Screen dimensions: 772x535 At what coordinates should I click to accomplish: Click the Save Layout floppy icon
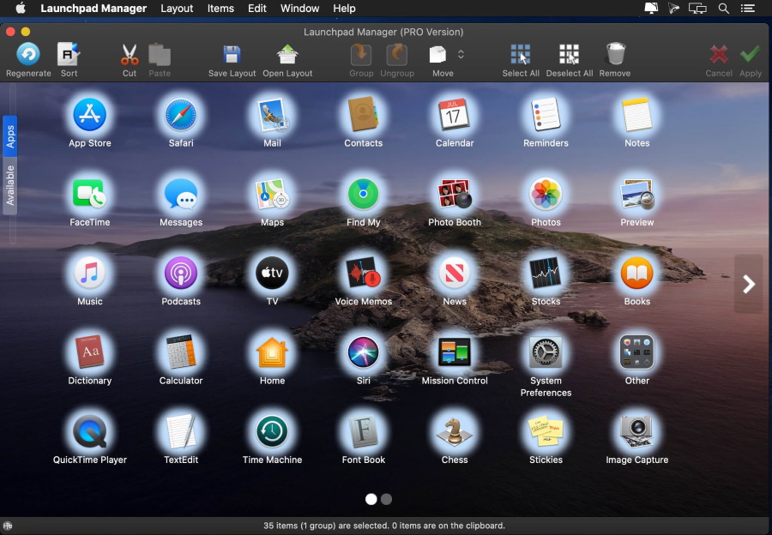232,55
